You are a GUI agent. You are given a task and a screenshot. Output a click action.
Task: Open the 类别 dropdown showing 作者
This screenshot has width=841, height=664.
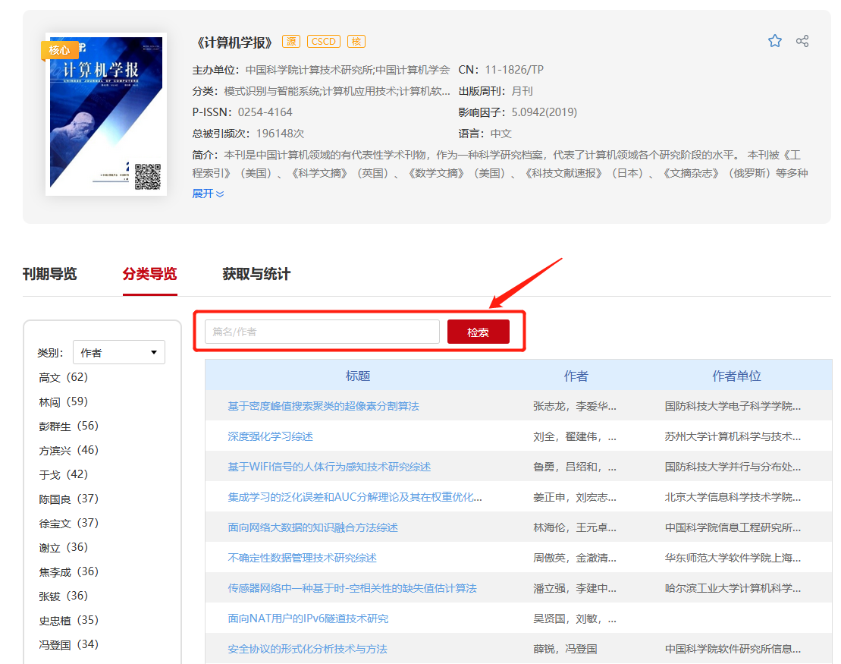tap(119, 352)
